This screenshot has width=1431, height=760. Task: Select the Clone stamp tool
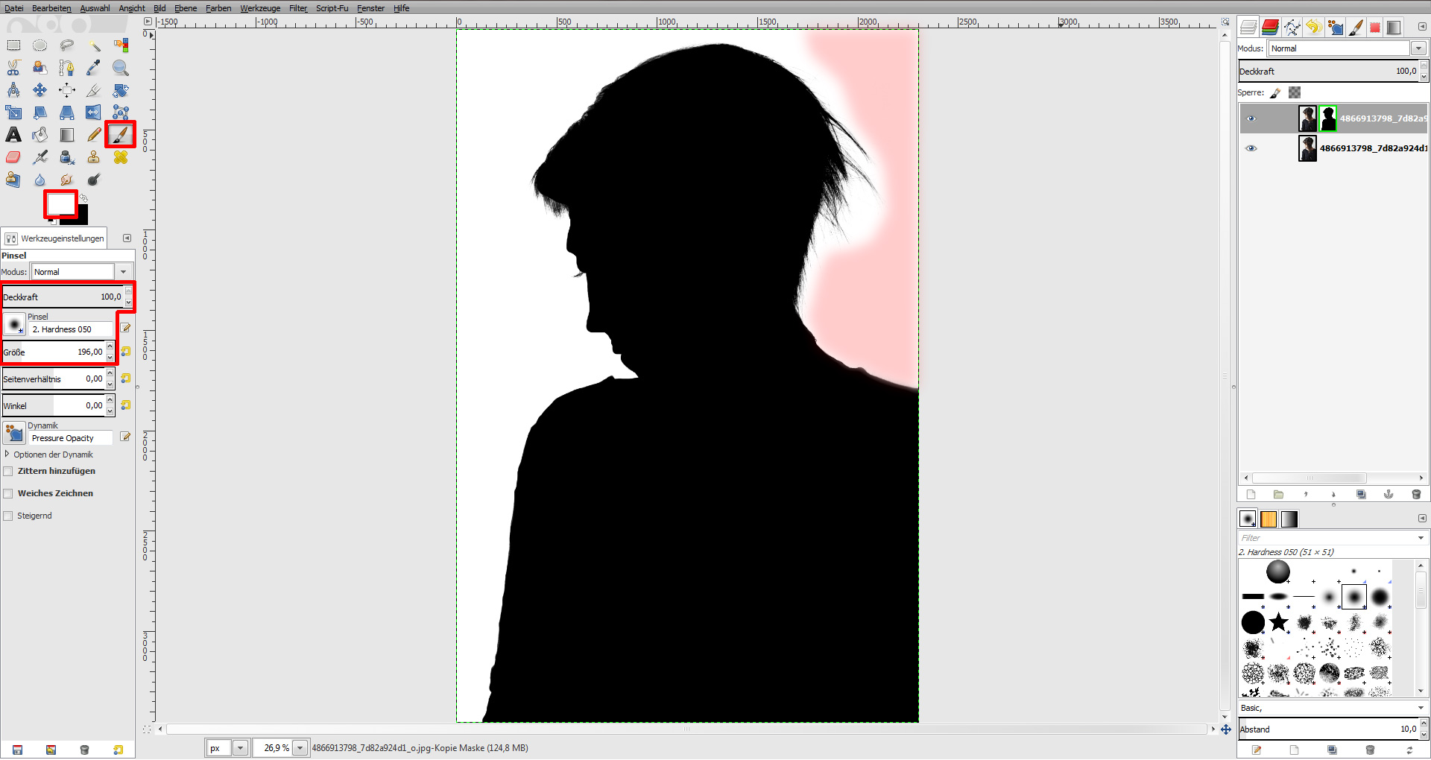(x=93, y=157)
